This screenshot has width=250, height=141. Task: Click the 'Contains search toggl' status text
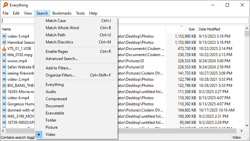[17, 137]
